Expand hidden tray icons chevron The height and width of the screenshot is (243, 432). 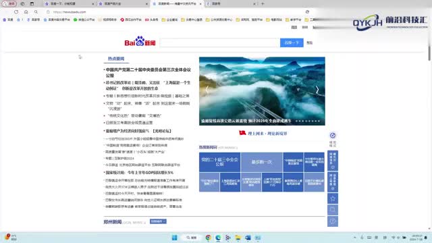pos(355,238)
